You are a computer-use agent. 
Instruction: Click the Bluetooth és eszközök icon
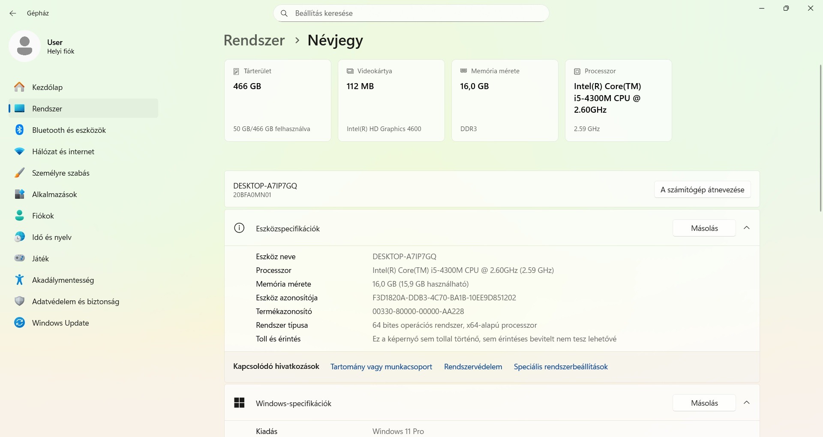[x=19, y=130]
